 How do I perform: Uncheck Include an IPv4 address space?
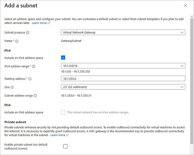tap(63, 58)
